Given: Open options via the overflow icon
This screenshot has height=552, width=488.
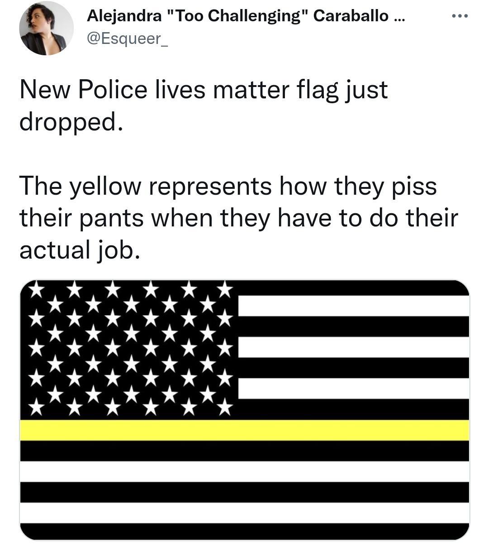Looking at the screenshot, I should (x=460, y=15).
